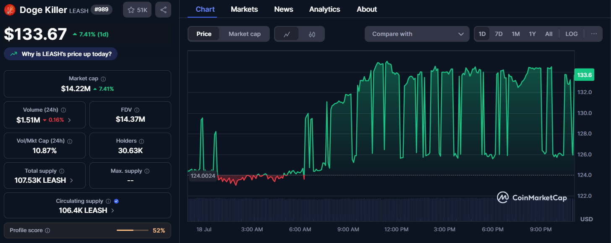Click the green 133.6 current price label
611x243 pixels.
coord(584,75)
